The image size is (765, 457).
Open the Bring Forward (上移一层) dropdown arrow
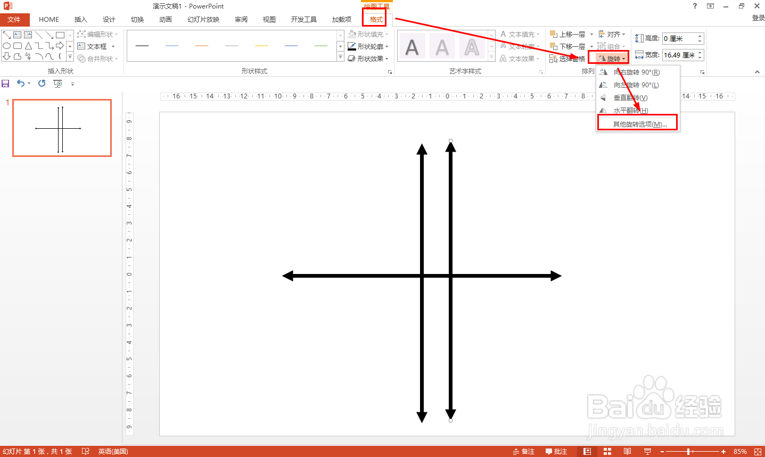tap(591, 34)
